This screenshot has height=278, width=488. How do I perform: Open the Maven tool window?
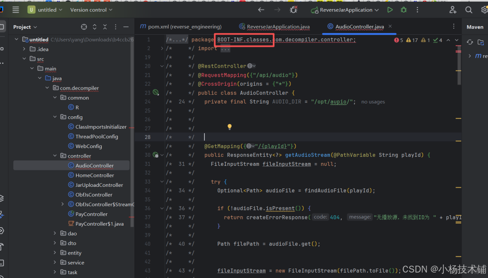pyautogui.click(x=475, y=27)
